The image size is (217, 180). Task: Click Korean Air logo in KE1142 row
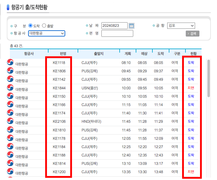pos(10,79)
